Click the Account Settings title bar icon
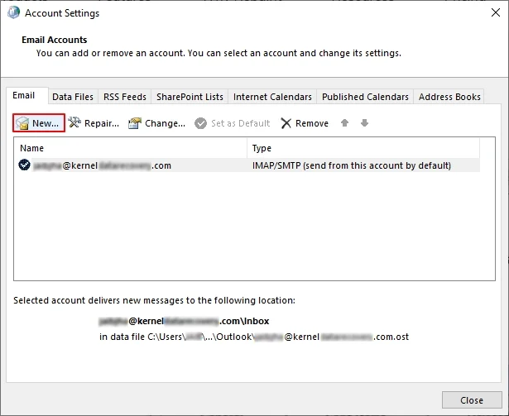Screen dimensions: 509x416 click(13, 12)
